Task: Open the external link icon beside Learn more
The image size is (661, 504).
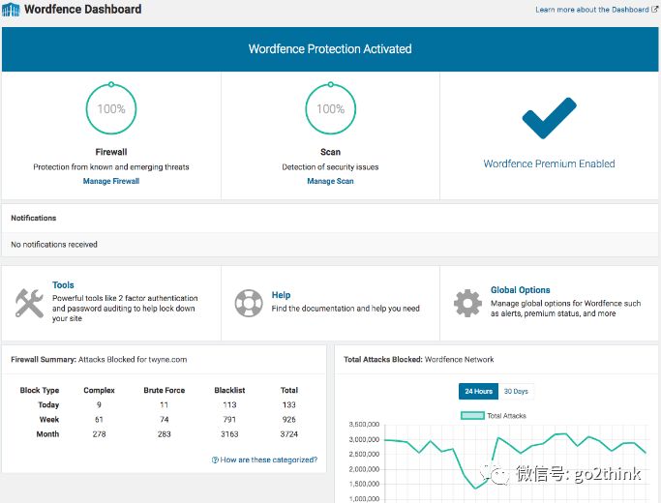Action: pos(654,9)
